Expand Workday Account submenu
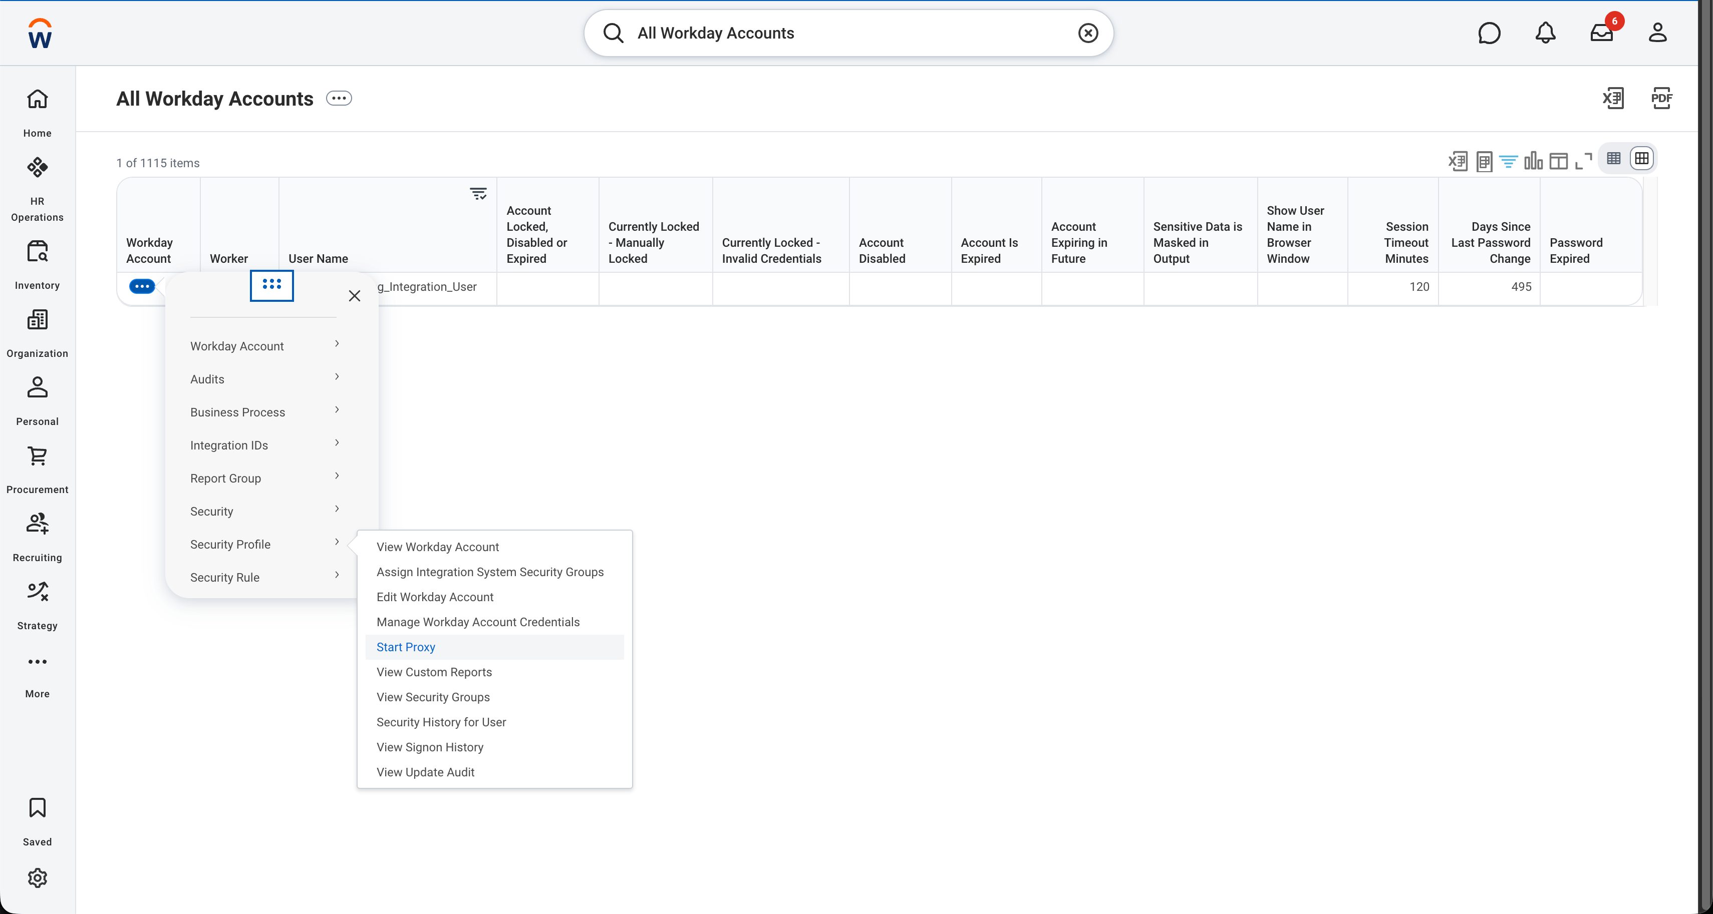 tap(264, 346)
